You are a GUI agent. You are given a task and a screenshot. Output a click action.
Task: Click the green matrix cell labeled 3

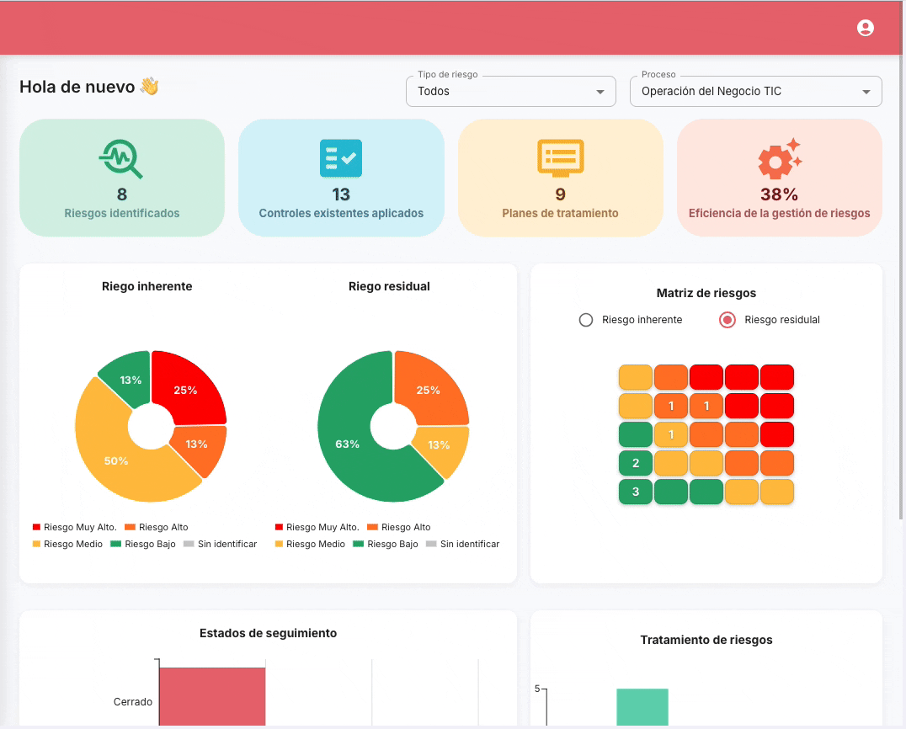[x=635, y=492]
